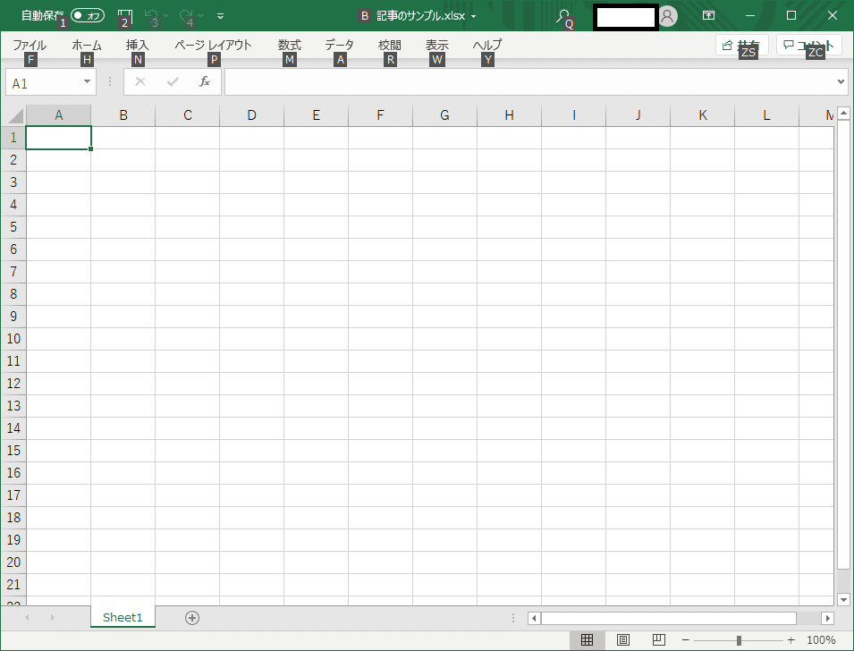This screenshot has height=651, width=854.
Task: Click the コメント comments button
Action: coord(809,46)
